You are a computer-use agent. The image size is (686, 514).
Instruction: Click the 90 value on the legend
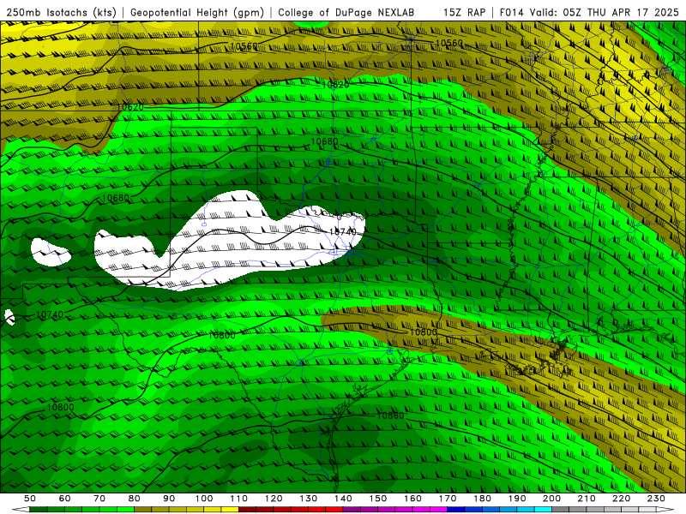(169, 499)
